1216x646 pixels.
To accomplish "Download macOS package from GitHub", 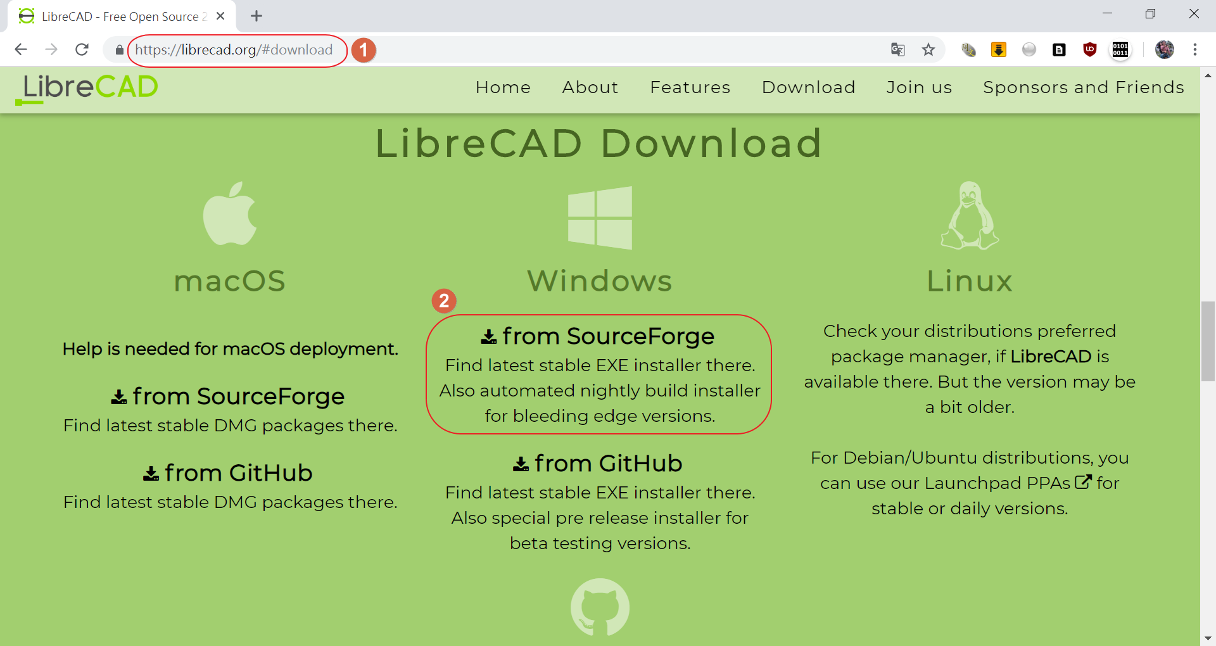I will [x=229, y=473].
